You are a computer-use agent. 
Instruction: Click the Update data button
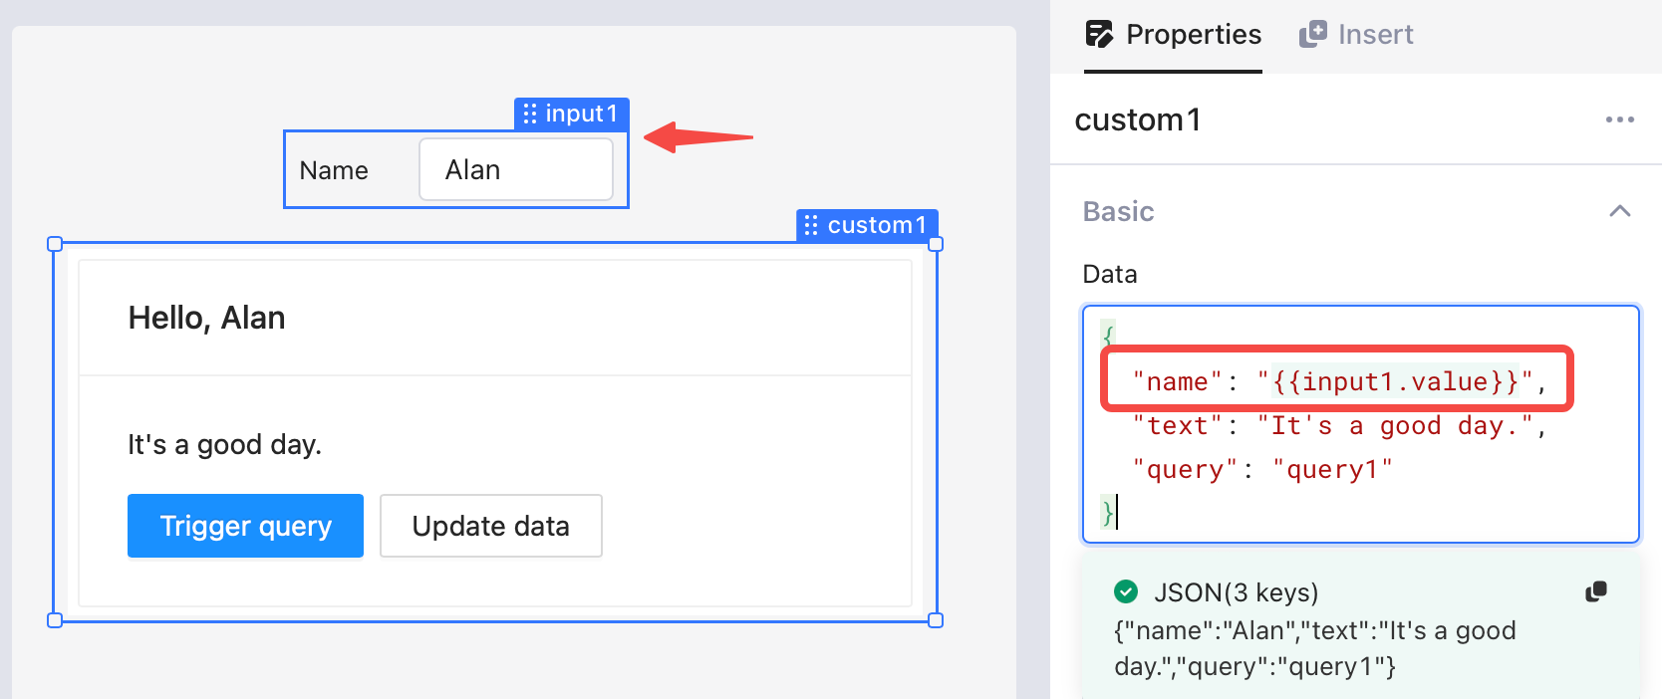(x=491, y=526)
